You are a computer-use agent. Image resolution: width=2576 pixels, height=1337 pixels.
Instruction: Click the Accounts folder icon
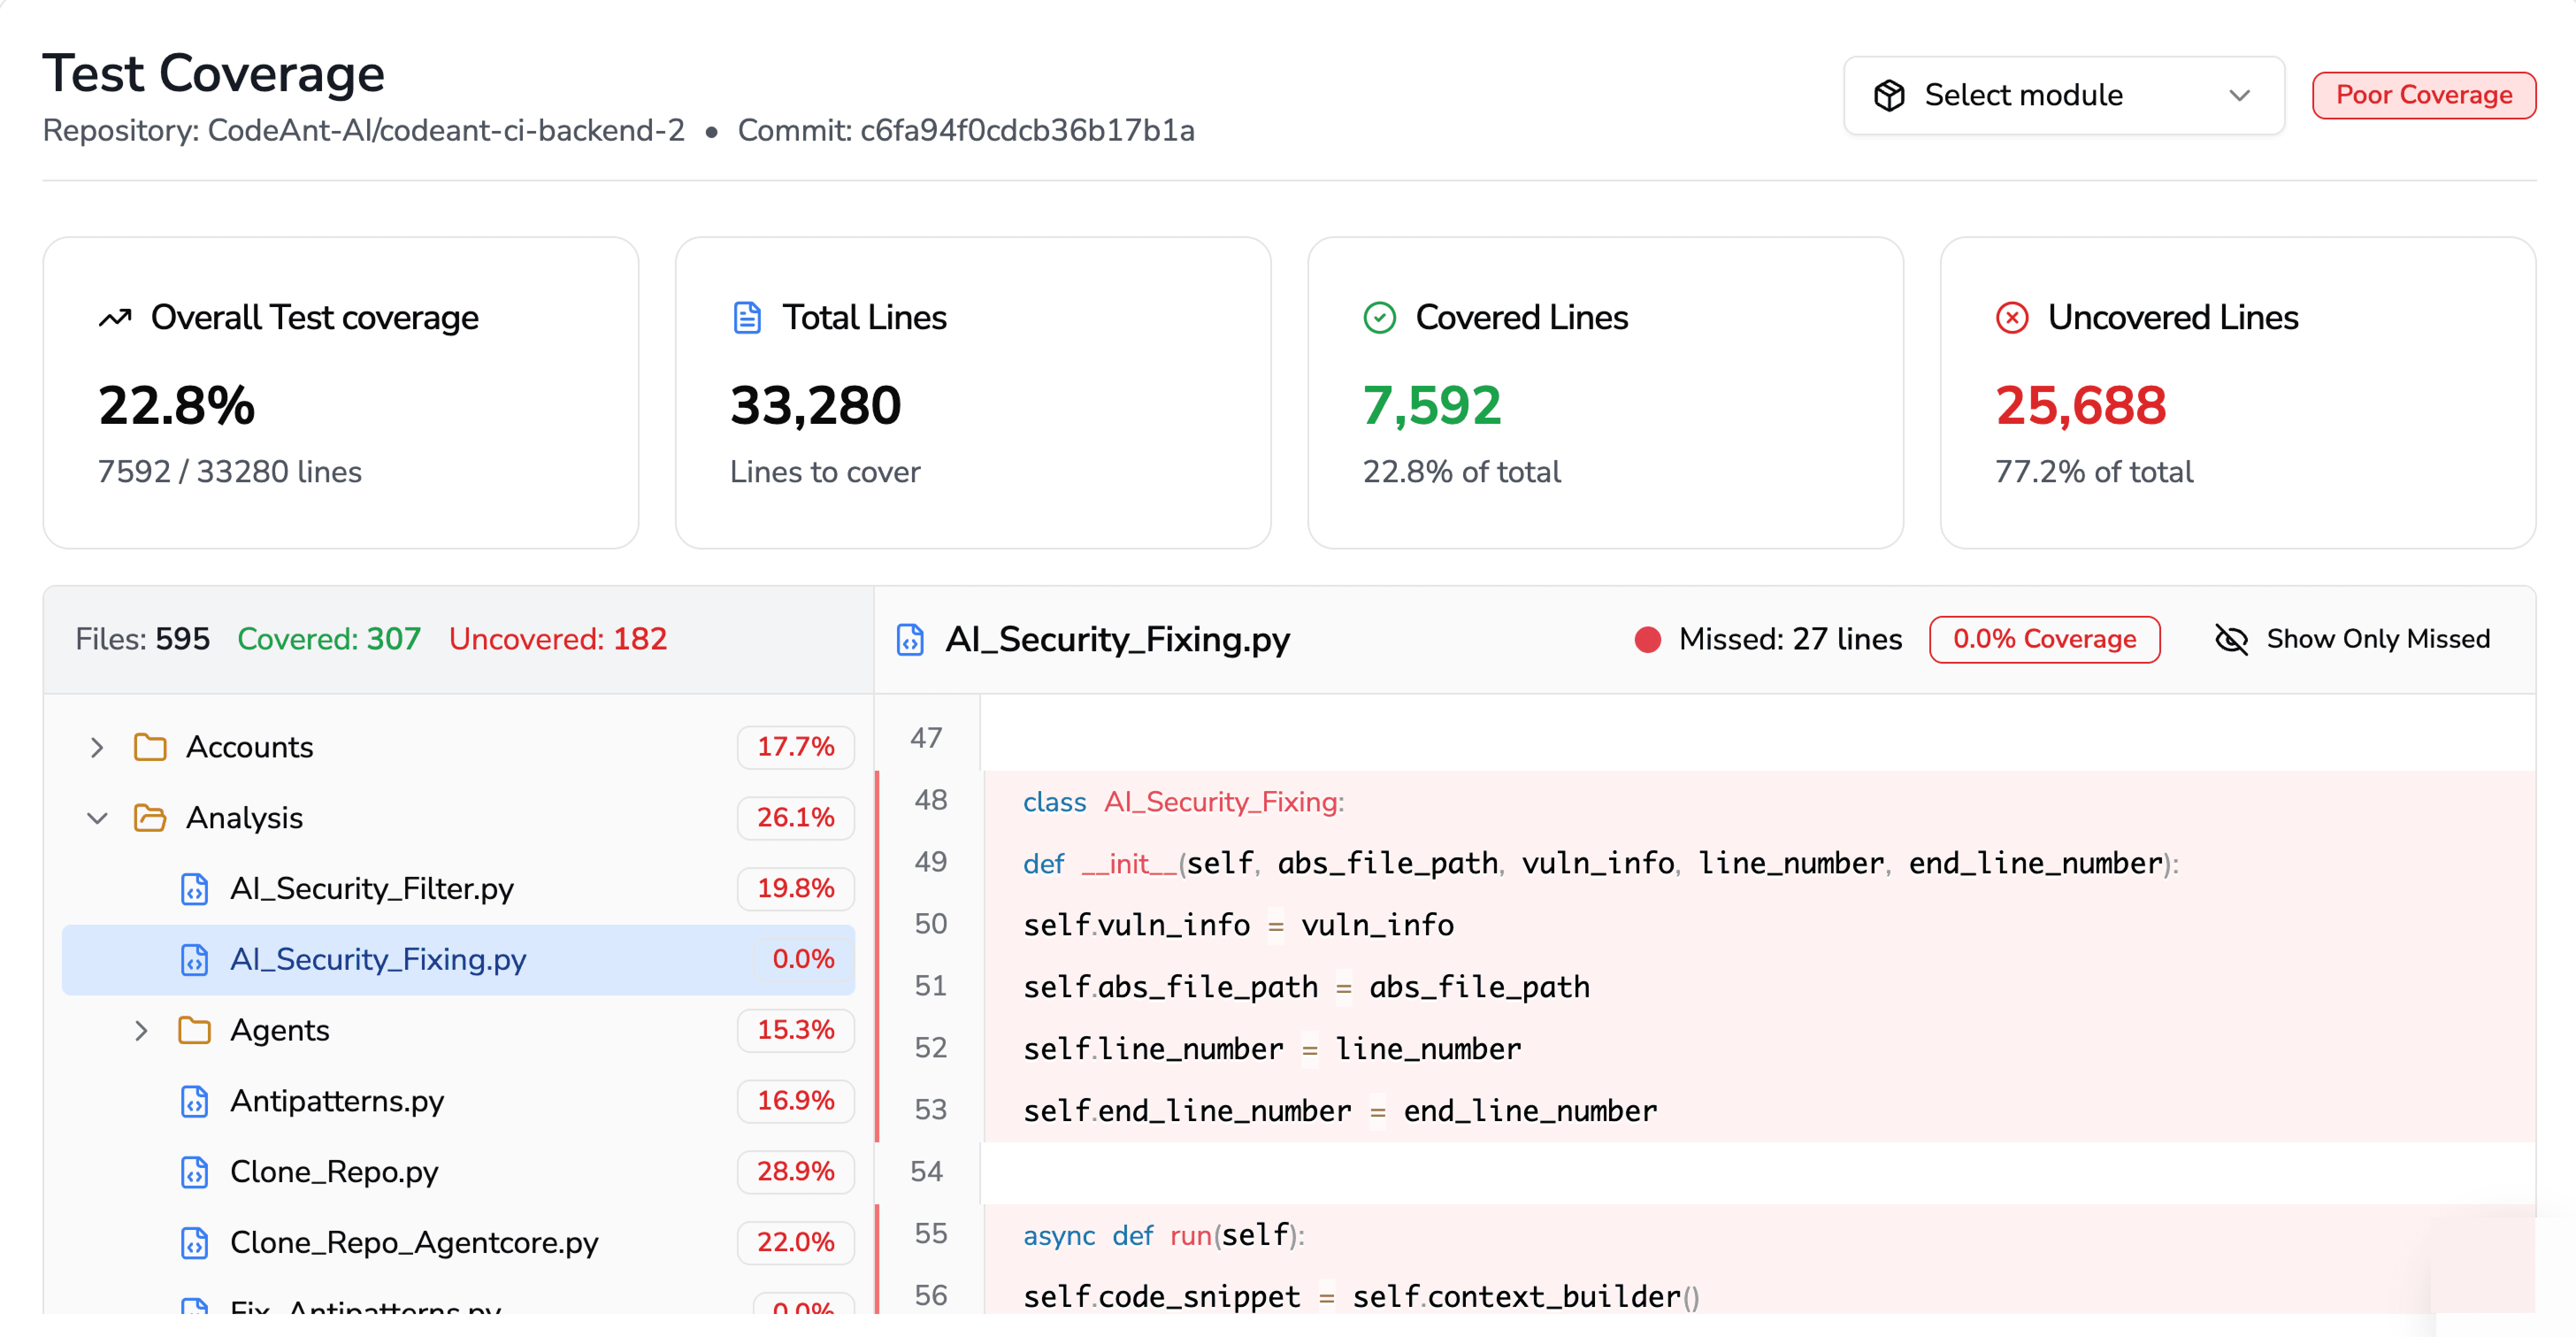(x=150, y=747)
